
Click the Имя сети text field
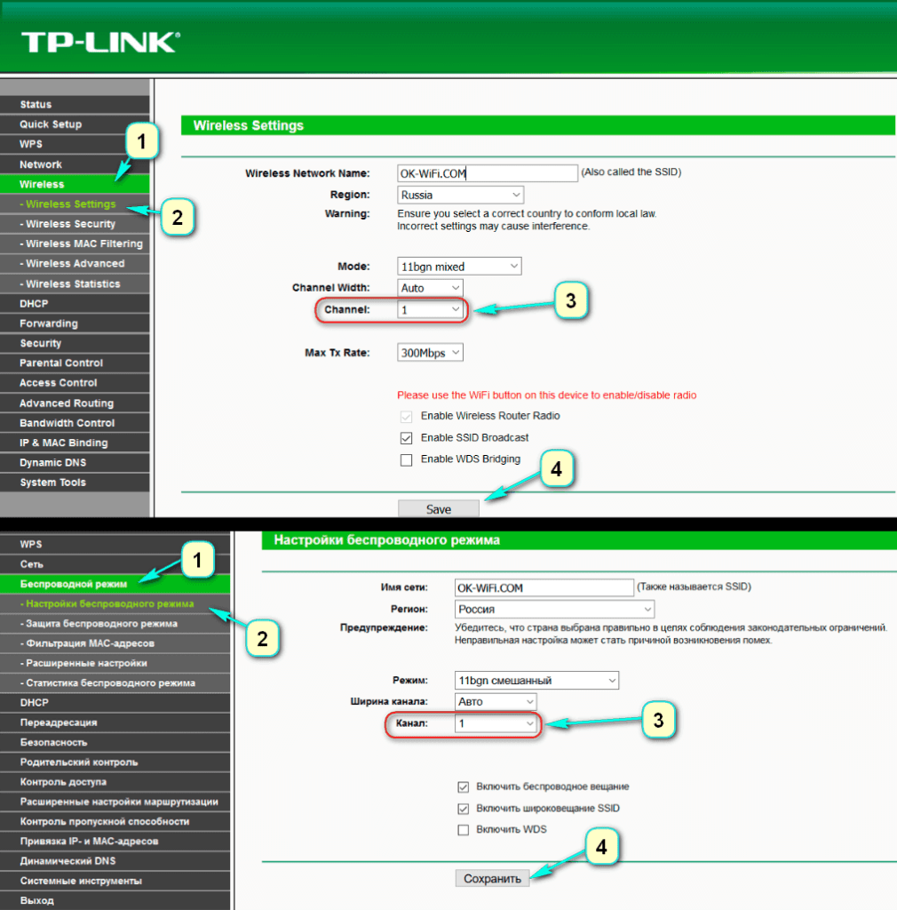542,587
